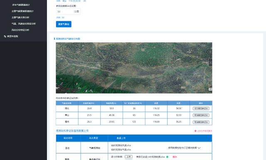Click the second xlsx file name in the 气象观测站 row

[x=121, y=150]
